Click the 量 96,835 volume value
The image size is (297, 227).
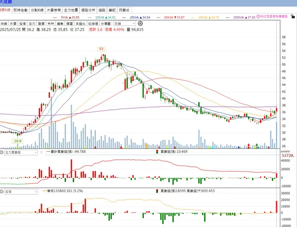(135, 30)
